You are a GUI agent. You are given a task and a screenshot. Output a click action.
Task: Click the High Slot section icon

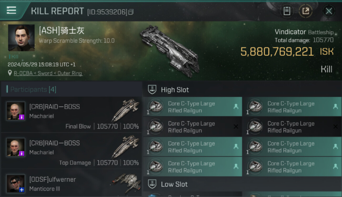click(x=152, y=90)
